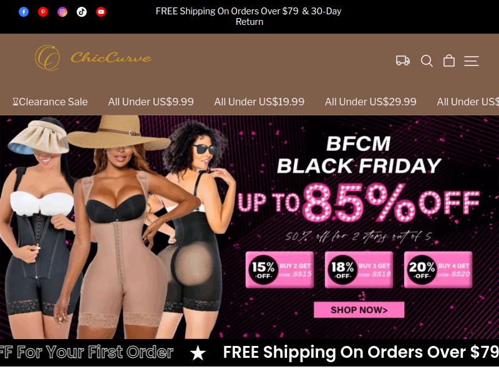Open the Facebook social icon
The image size is (499, 374).
(24, 12)
